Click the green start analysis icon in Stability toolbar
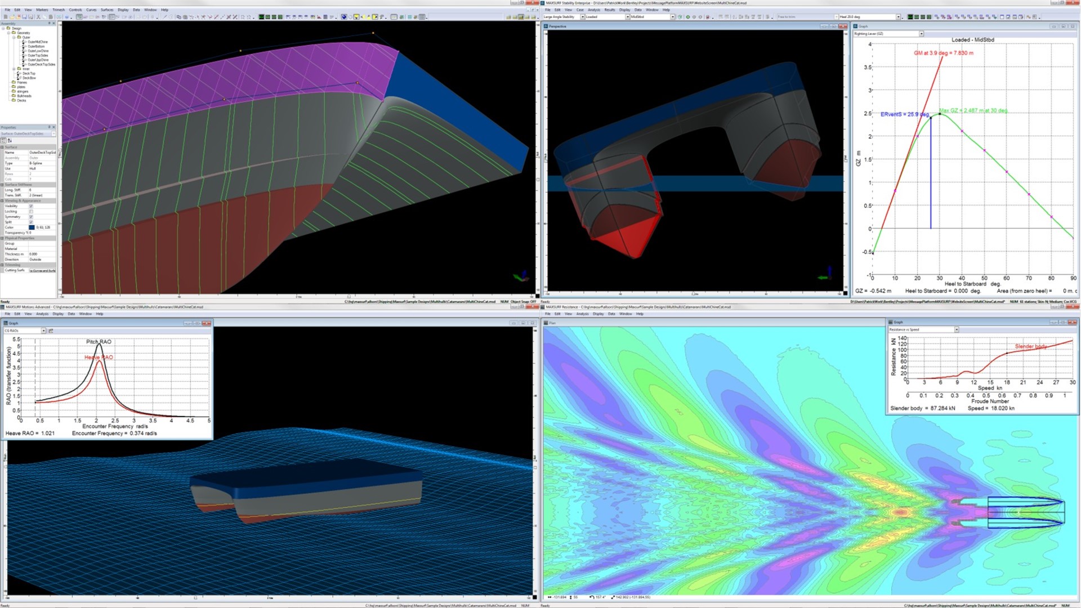The width and height of the screenshot is (1081, 608). pyautogui.click(x=688, y=17)
